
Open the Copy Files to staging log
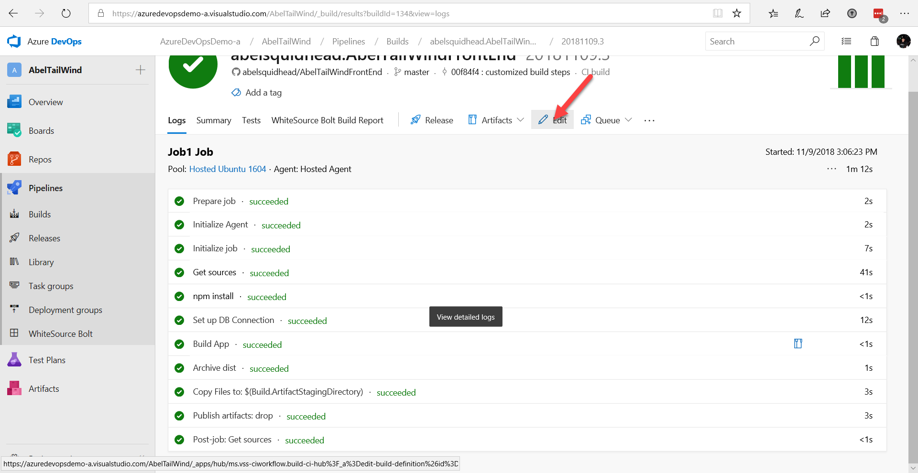point(527,392)
